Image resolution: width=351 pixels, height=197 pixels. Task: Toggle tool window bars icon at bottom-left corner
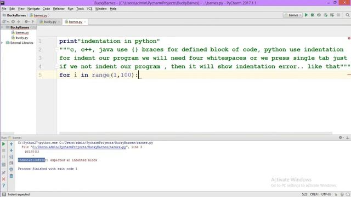[x=4, y=194]
